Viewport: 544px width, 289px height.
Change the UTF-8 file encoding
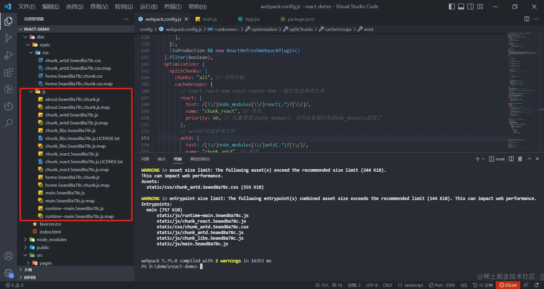(x=372, y=285)
